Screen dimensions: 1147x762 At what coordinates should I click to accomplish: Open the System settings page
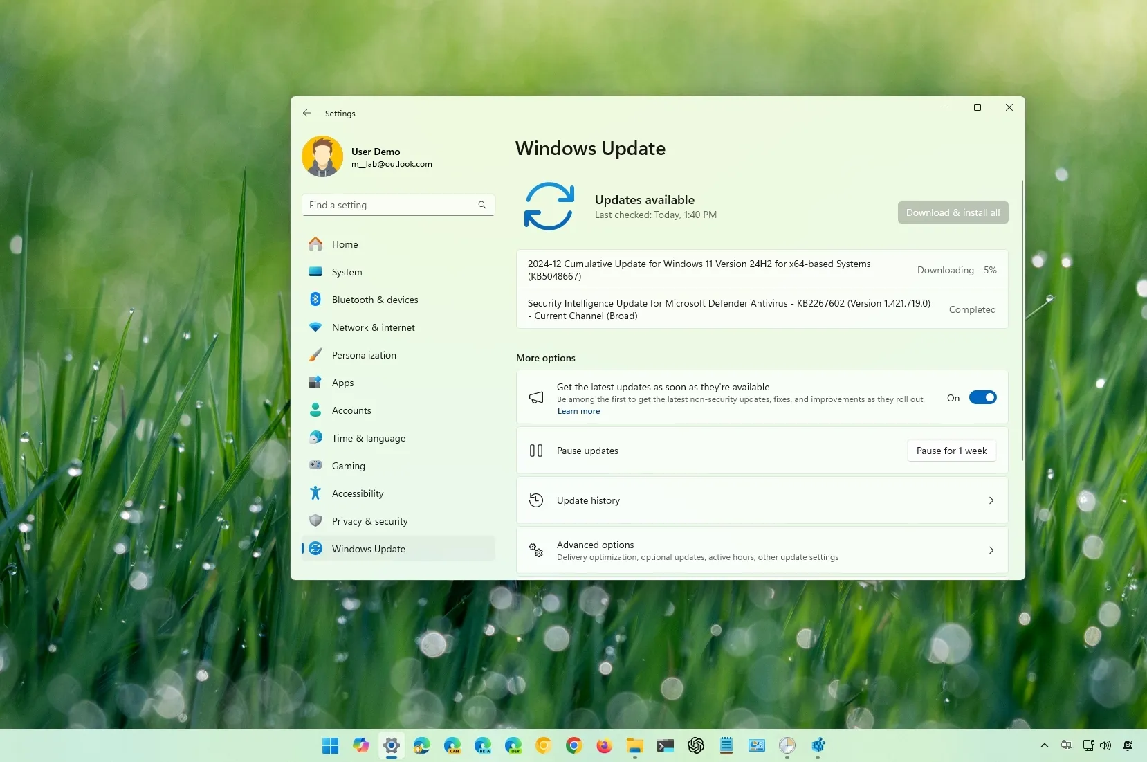[x=398, y=272]
